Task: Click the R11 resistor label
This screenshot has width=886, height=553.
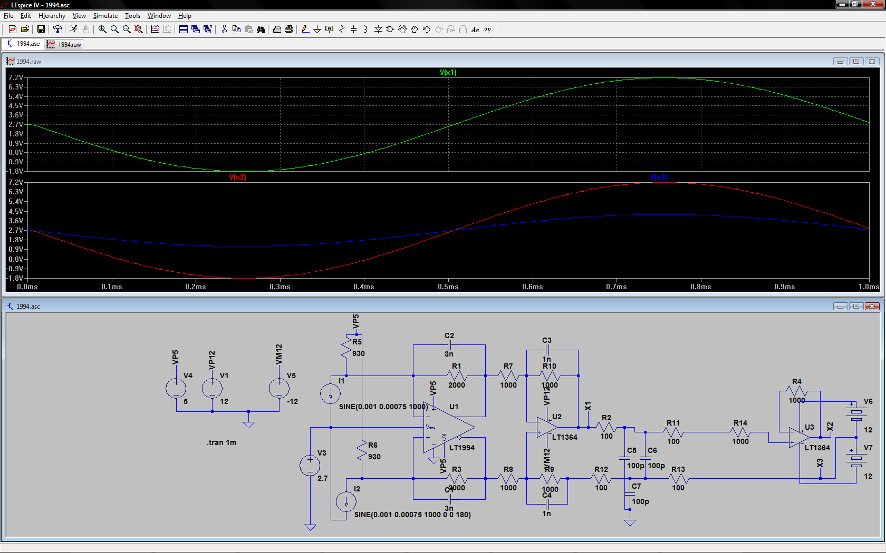Action: [673, 423]
